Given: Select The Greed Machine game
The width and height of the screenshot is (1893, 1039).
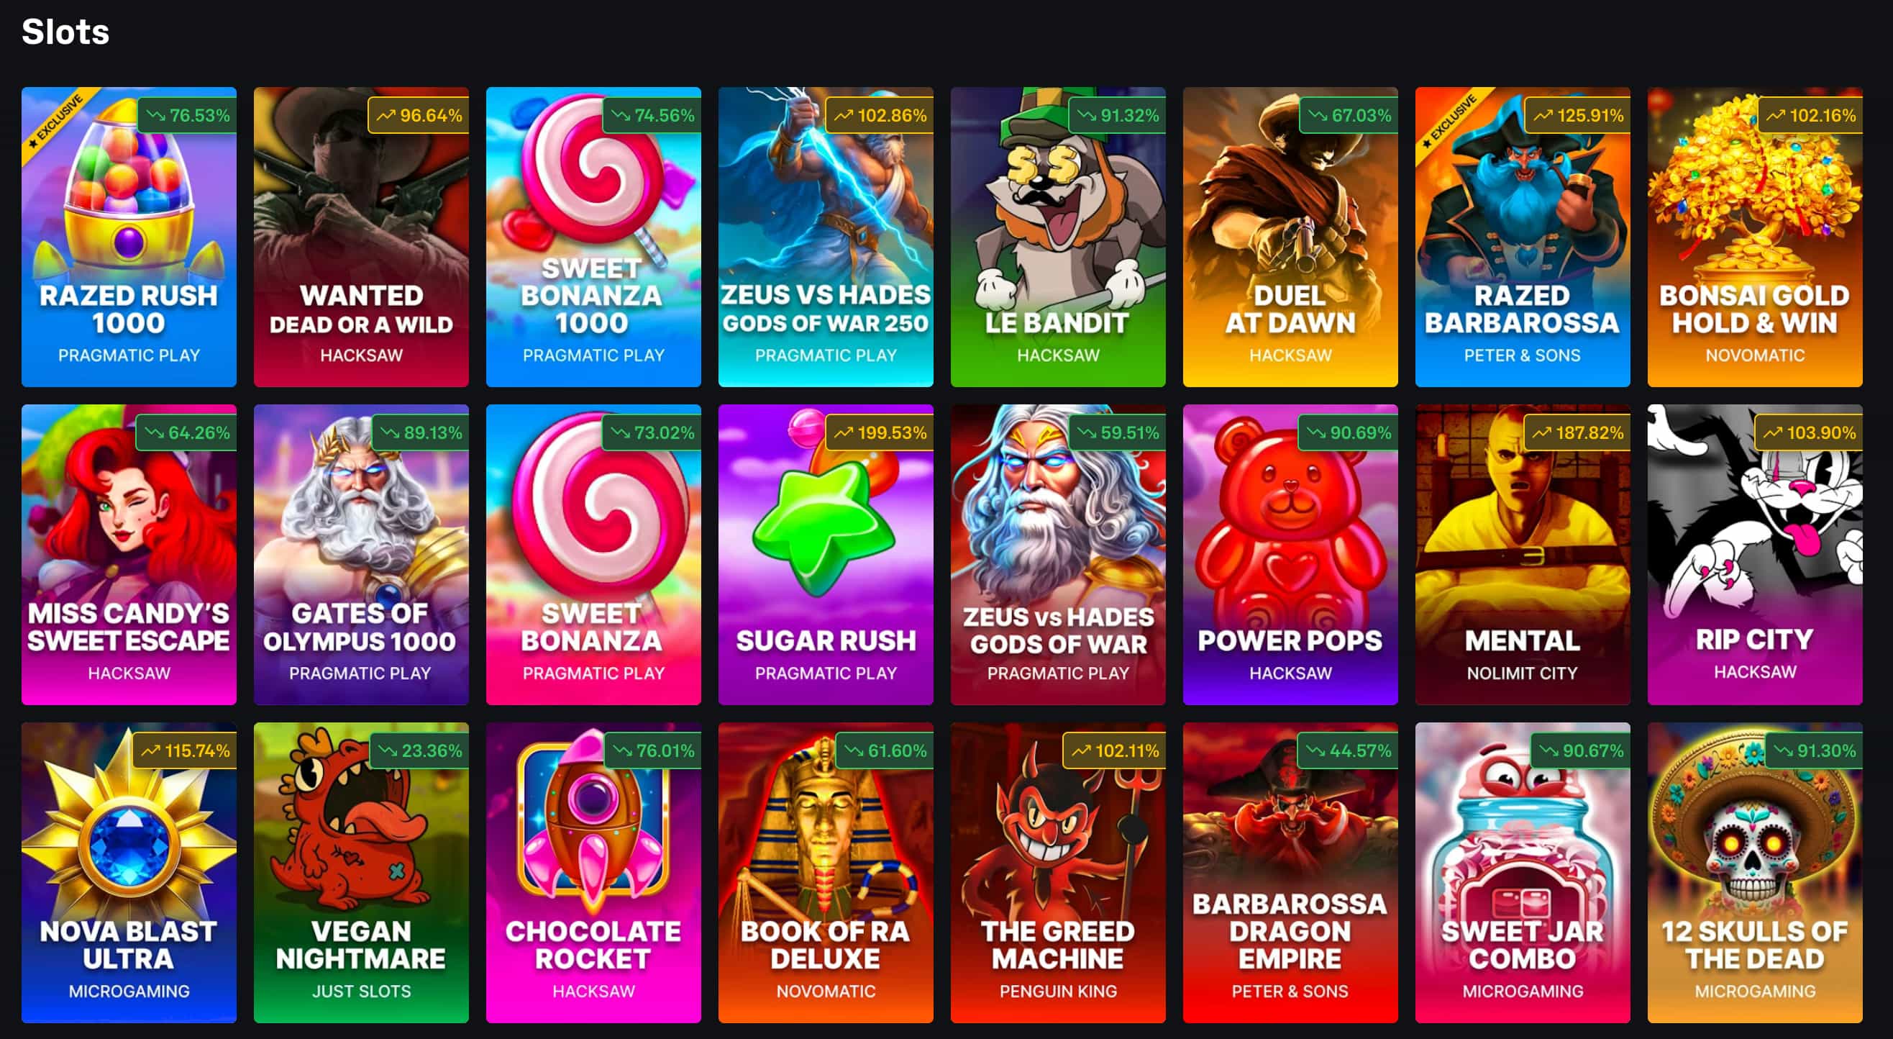Looking at the screenshot, I should [1057, 872].
